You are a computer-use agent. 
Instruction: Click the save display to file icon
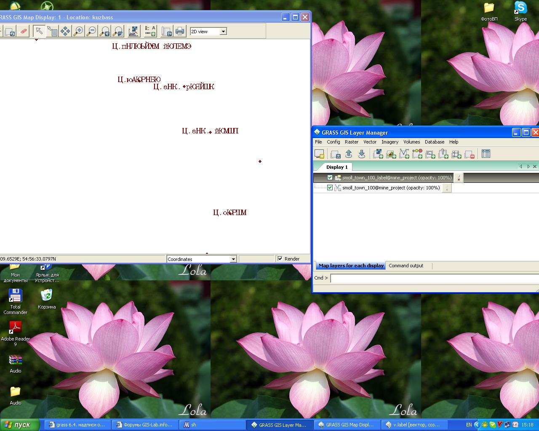pyautogui.click(x=167, y=31)
